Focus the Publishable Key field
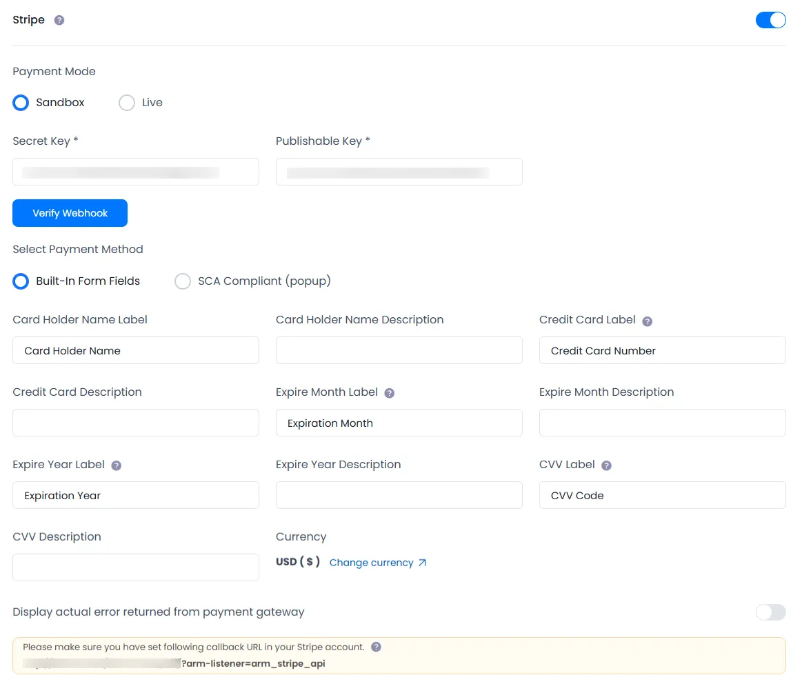Screen dimensions: 802x684 [399, 172]
